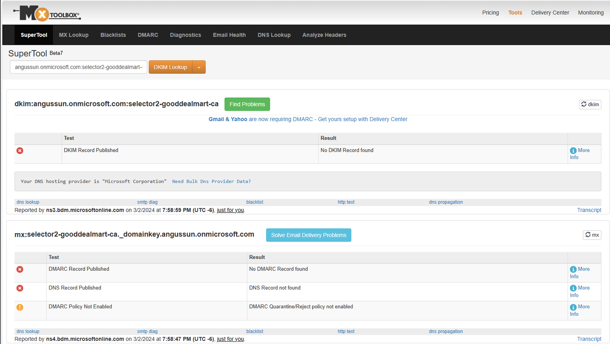610x344 pixels.
Task: Click the red error icon for DNS Record Published
Action: [20, 288]
